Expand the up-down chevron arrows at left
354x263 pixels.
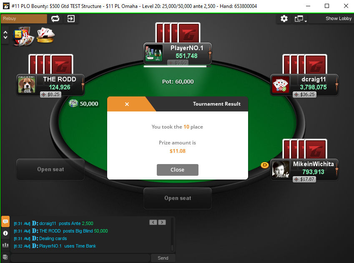pos(5,35)
